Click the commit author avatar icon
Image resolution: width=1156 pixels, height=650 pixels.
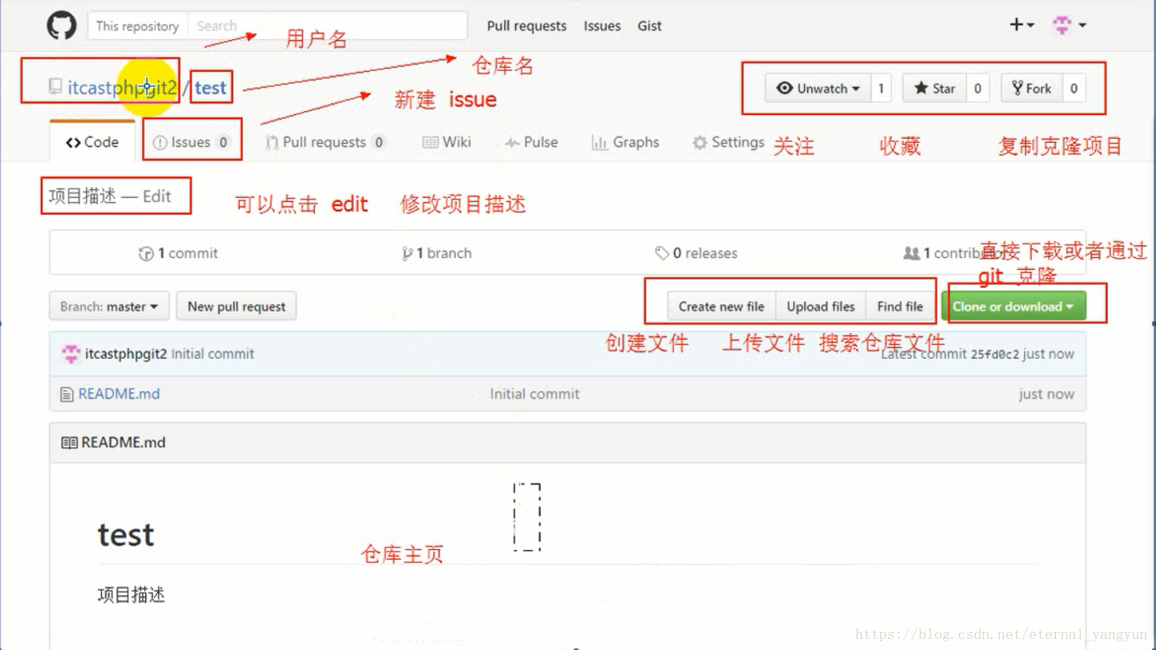point(71,353)
